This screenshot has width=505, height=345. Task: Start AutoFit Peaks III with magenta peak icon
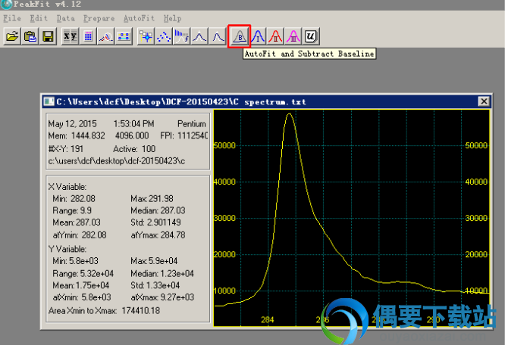[293, 36]
